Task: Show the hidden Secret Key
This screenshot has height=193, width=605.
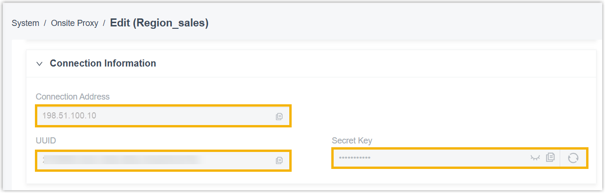Action: tap(535, 158)
